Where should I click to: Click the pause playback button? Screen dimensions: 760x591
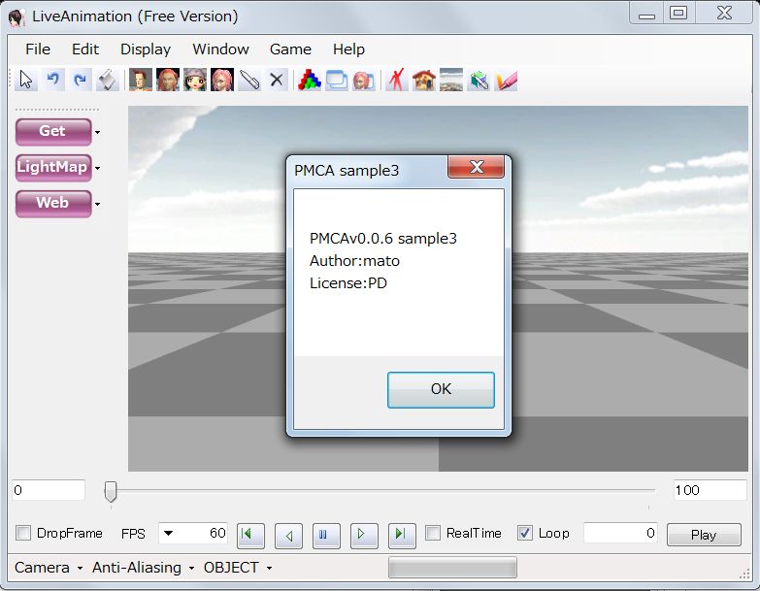point(326,536)
